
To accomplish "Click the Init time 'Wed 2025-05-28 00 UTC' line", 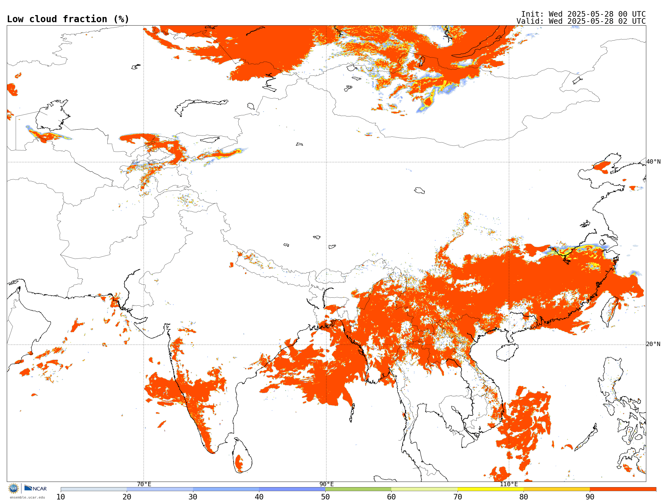I will click(x=583, y=14).
